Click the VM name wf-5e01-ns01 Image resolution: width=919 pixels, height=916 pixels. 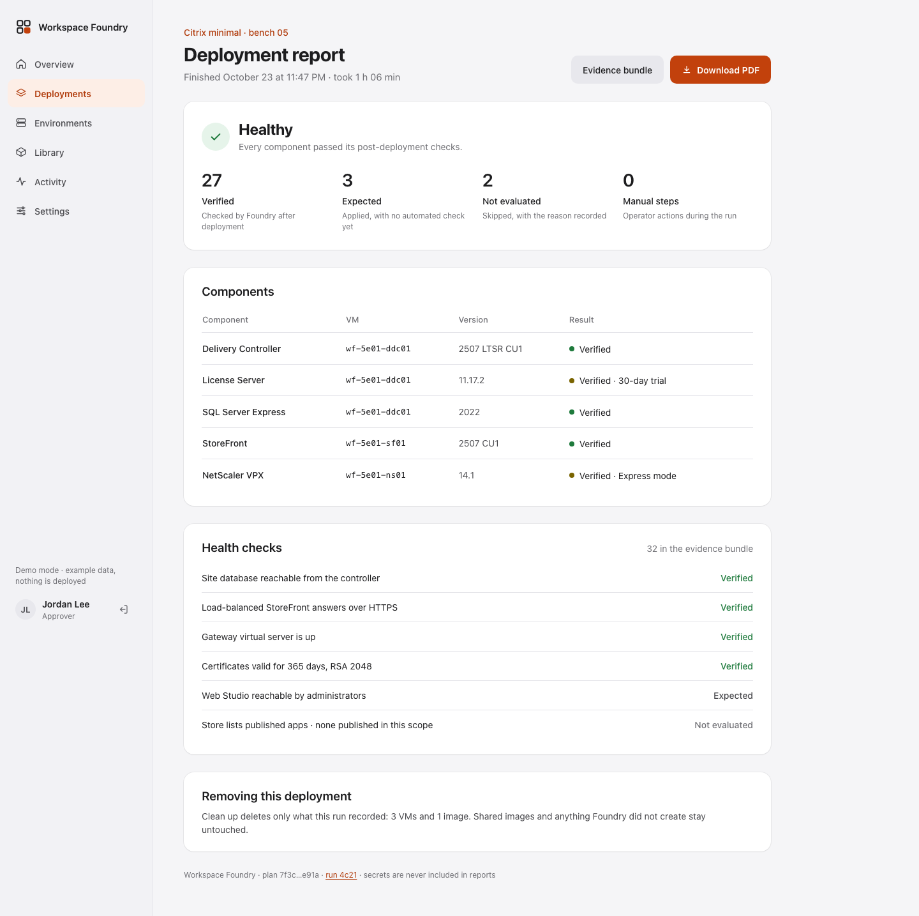[376, 475]
